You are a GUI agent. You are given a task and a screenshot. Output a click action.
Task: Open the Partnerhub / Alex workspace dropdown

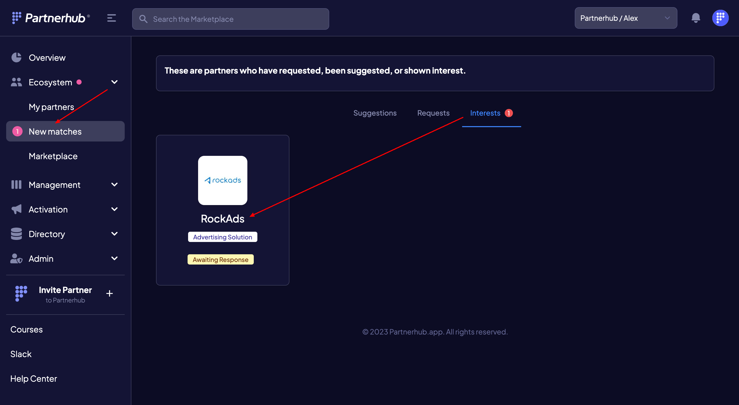[x=626, y=18]
